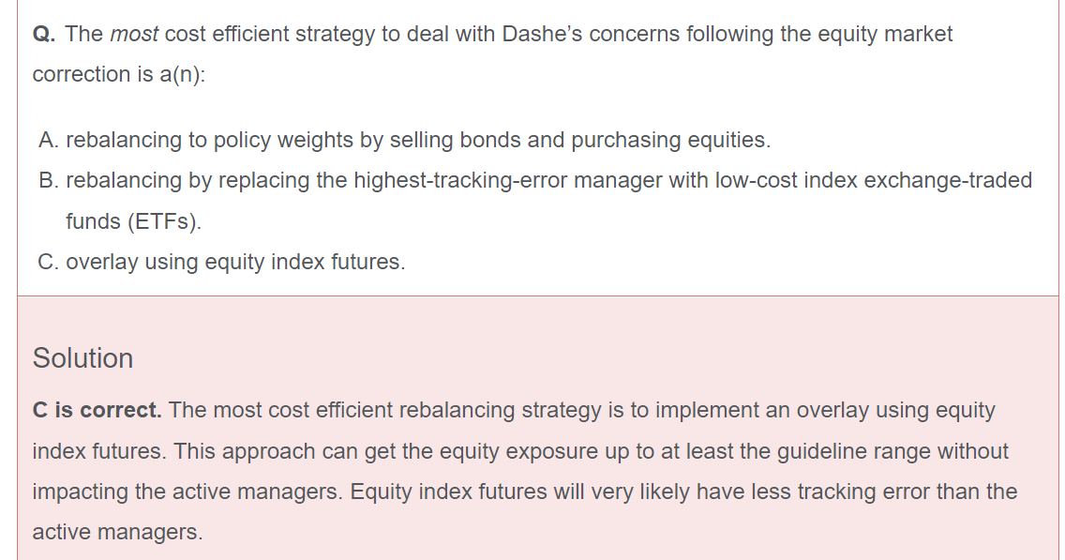The width and height of the screenshot is (1065, 560).
Task: Click 'correction is a(n):' in the question
Action: pyautogui.click(x=118, y=75)
